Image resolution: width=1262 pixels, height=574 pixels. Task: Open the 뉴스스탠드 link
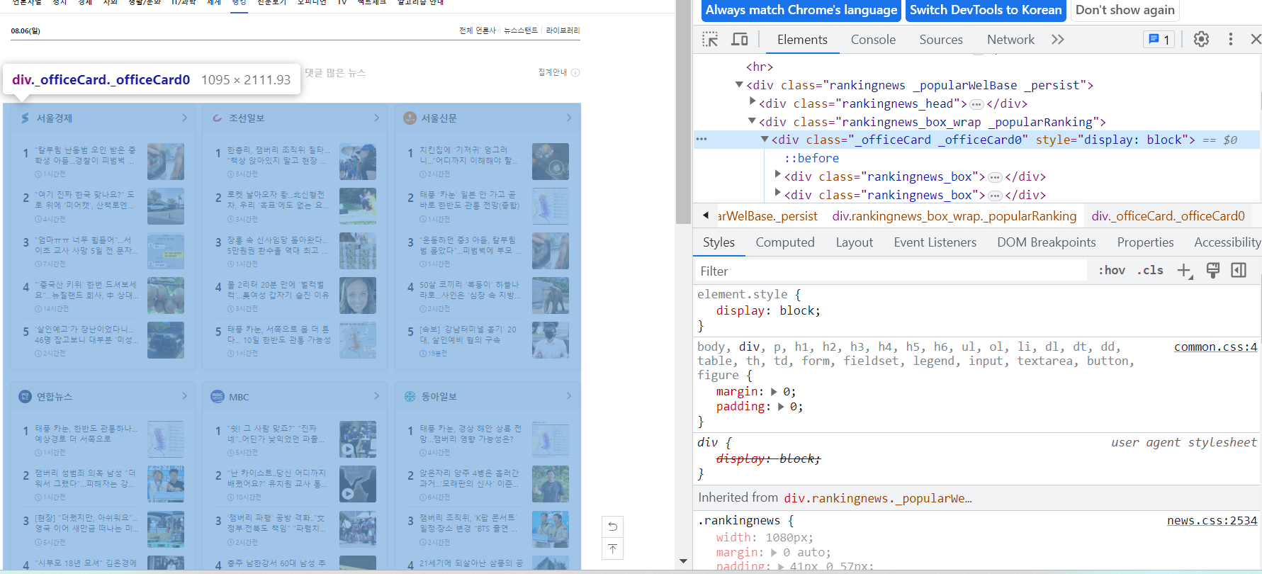(521, 30)
